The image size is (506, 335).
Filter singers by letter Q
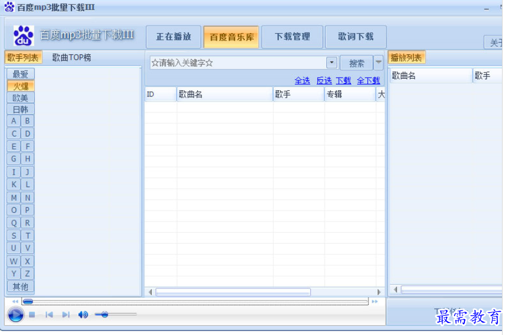[x=14, y=223]
